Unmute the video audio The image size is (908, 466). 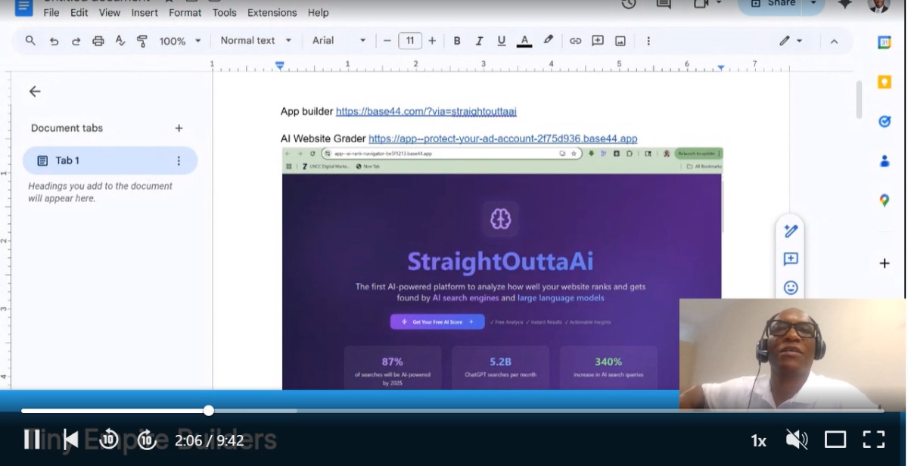(796, 440)
